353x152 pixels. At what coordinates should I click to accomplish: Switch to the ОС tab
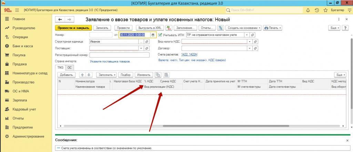(x=70, y=68)
